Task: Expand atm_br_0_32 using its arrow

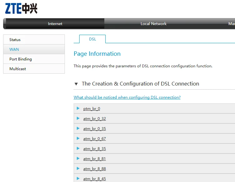Action: click(78, 118)
